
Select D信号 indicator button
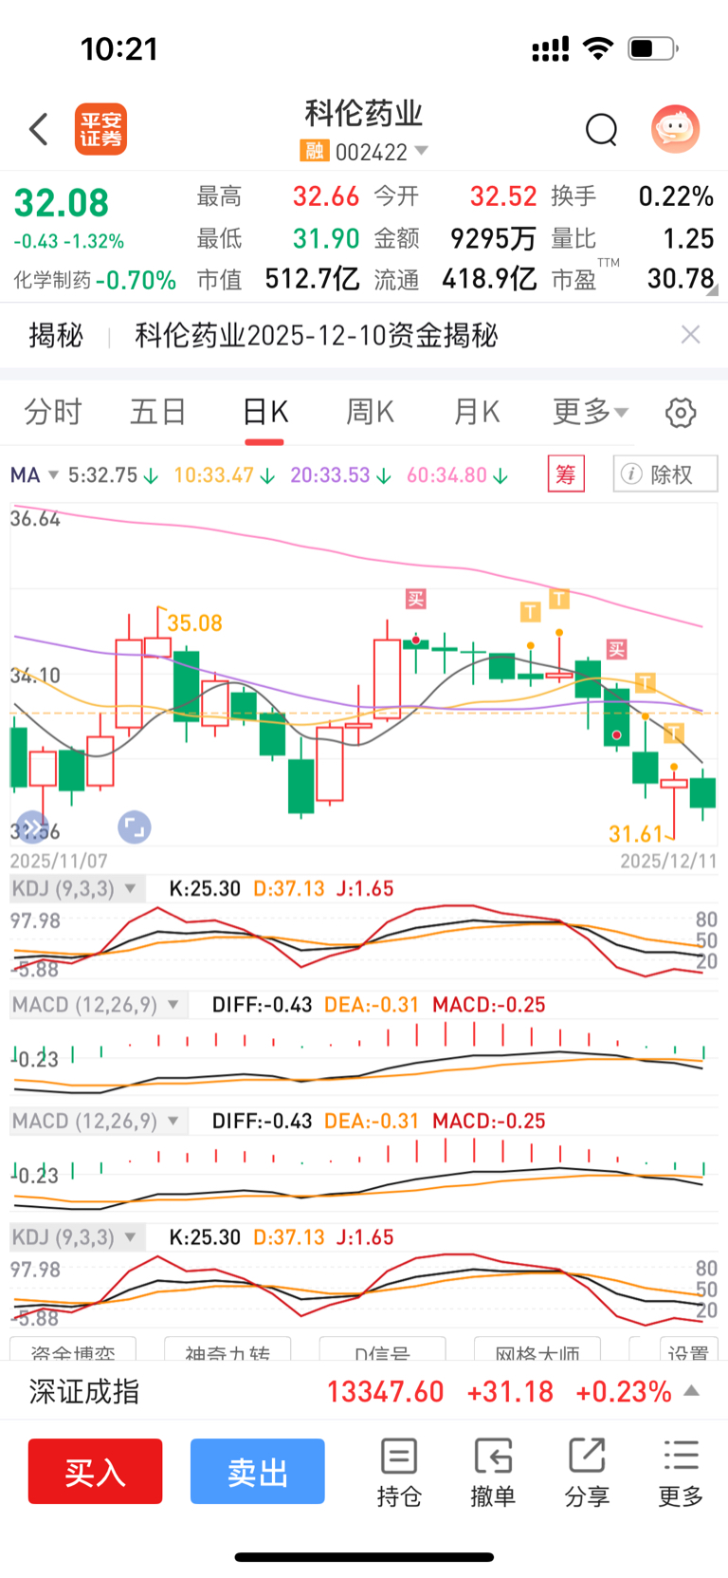click(x=383, y=1350)
